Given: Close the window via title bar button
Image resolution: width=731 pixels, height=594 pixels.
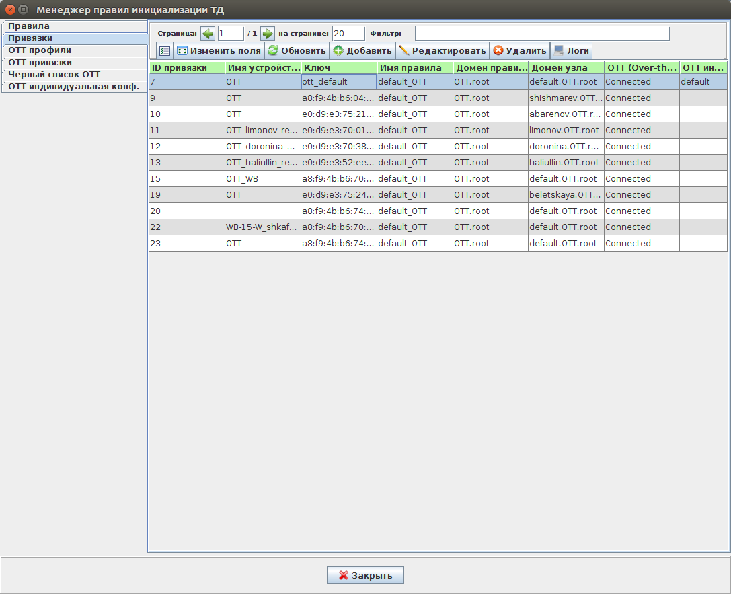Looking at the screenshot, I should coord(10,9).
